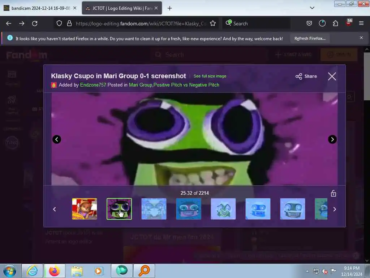370x278 pixels.
Task: Select the green Klasky Csupo purple-eyed thumbnail
Action: coord(119,209)
